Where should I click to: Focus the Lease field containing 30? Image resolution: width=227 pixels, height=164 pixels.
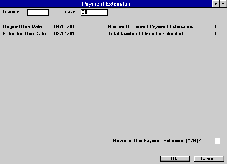94,12
